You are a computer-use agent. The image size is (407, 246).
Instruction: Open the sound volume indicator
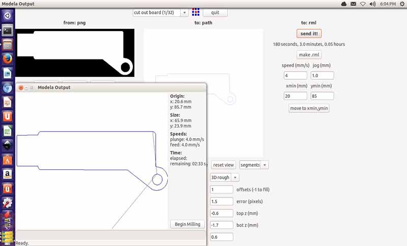[372, 4]
